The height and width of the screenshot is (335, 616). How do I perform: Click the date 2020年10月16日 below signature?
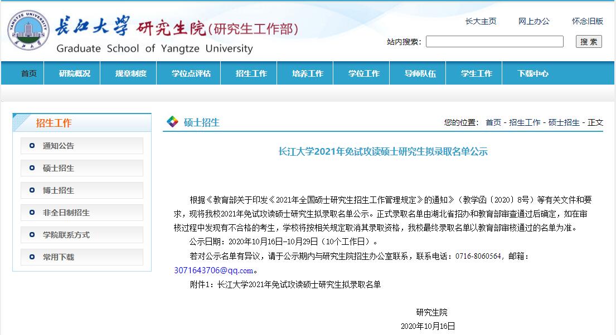click(x=428, y=326)
